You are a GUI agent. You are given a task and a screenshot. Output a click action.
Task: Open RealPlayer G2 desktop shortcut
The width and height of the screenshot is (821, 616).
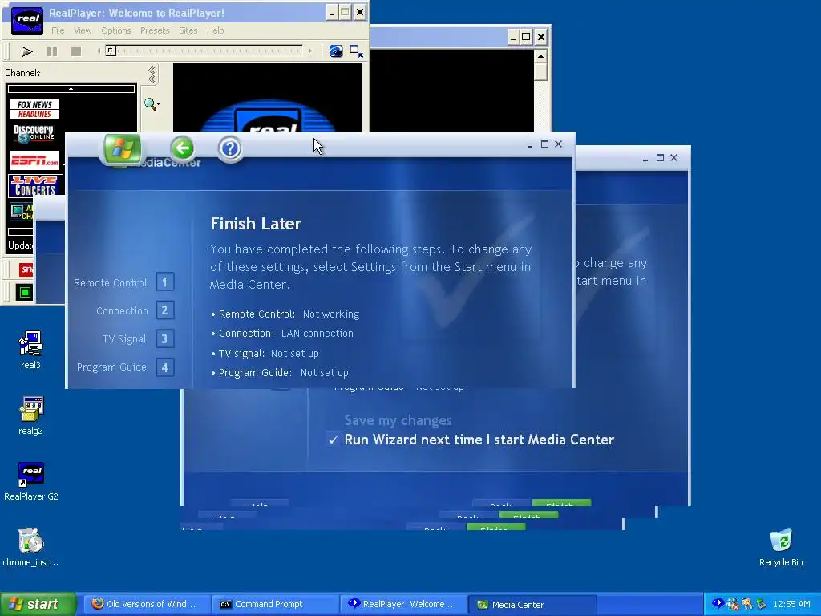(31, 481)
